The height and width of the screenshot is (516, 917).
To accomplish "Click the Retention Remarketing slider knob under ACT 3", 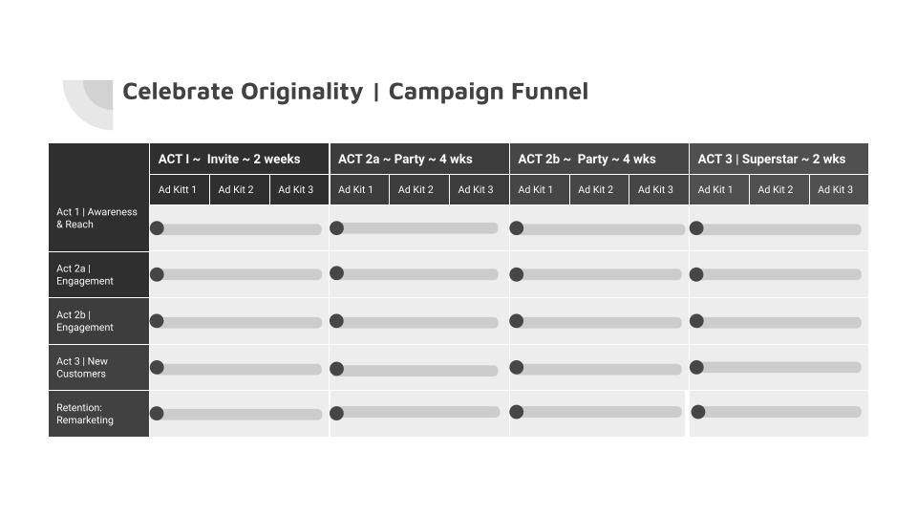I will click(x=697, y=412).
